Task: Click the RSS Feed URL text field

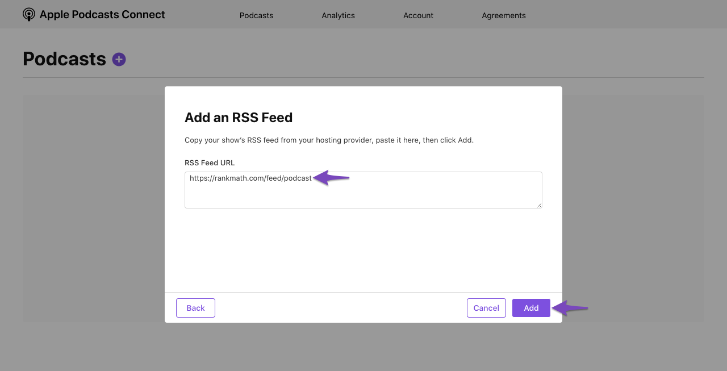Action: (363, 190)
